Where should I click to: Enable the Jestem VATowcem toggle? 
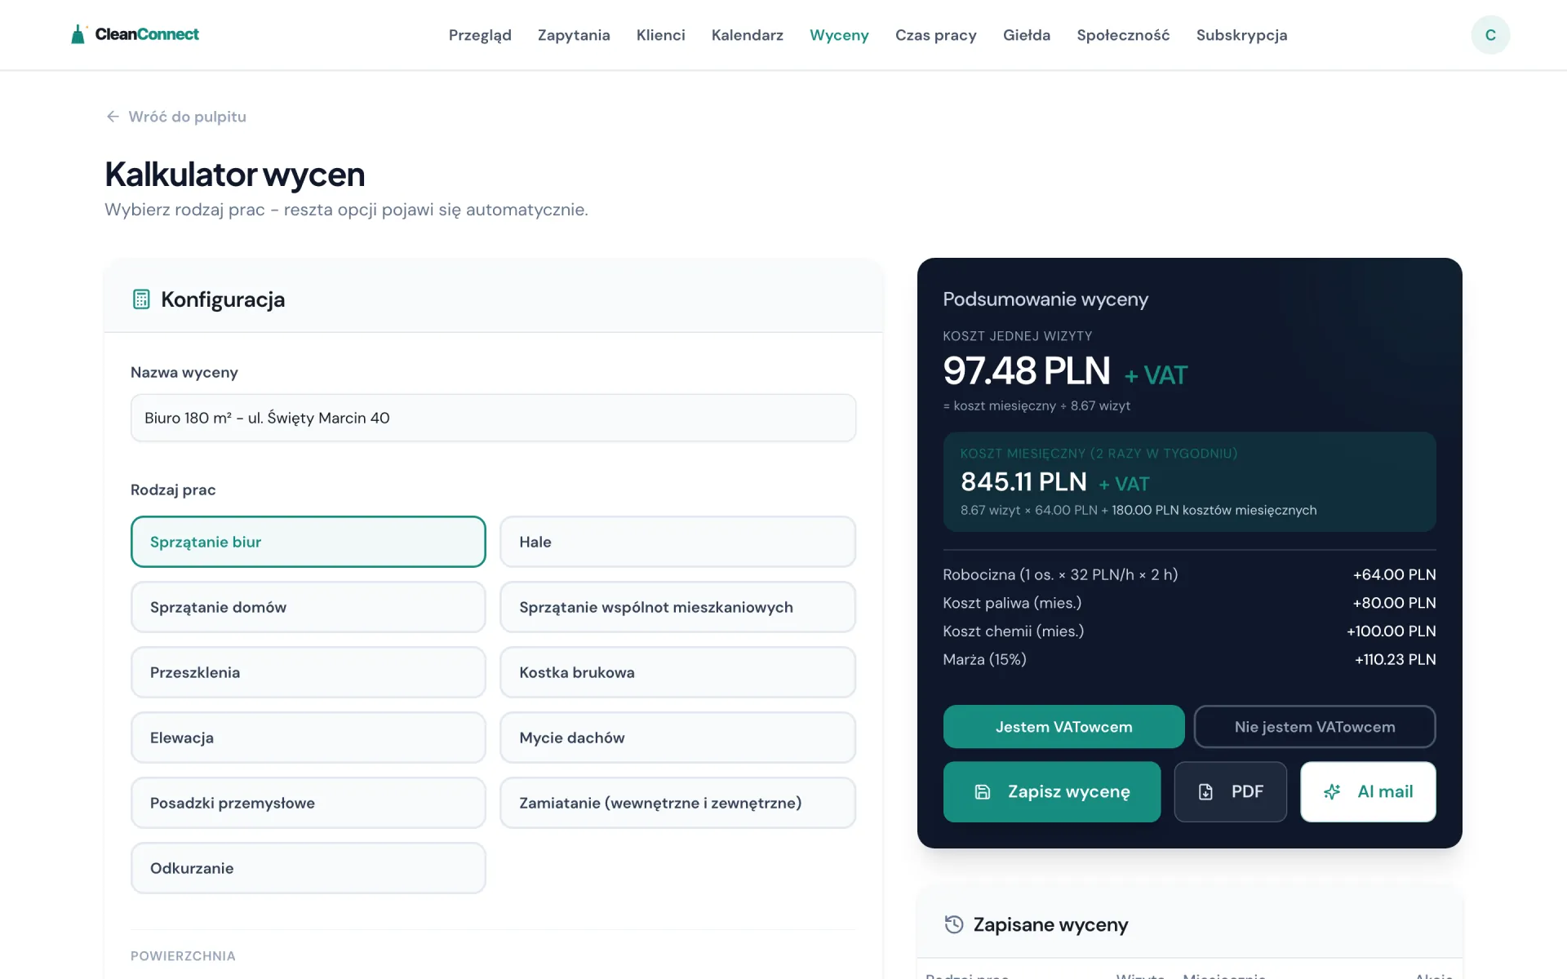(x=1063, y=727)
